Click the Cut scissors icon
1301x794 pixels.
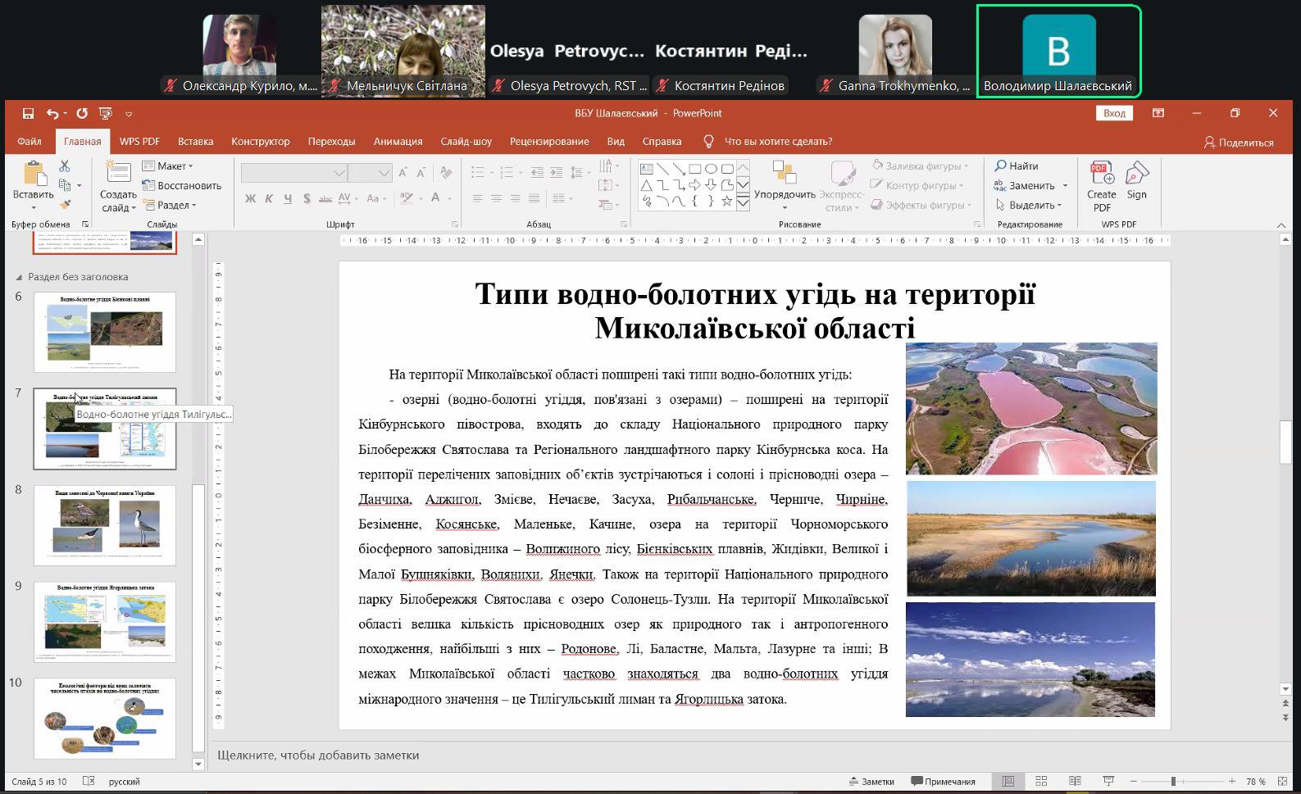pos(65,166)
